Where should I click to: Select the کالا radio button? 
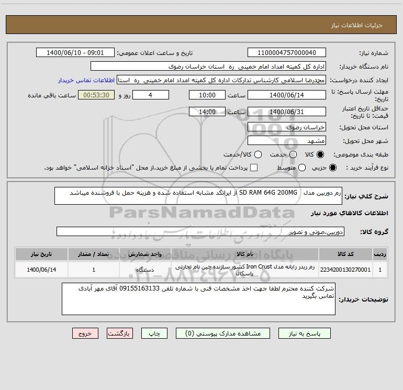(320, 154)
